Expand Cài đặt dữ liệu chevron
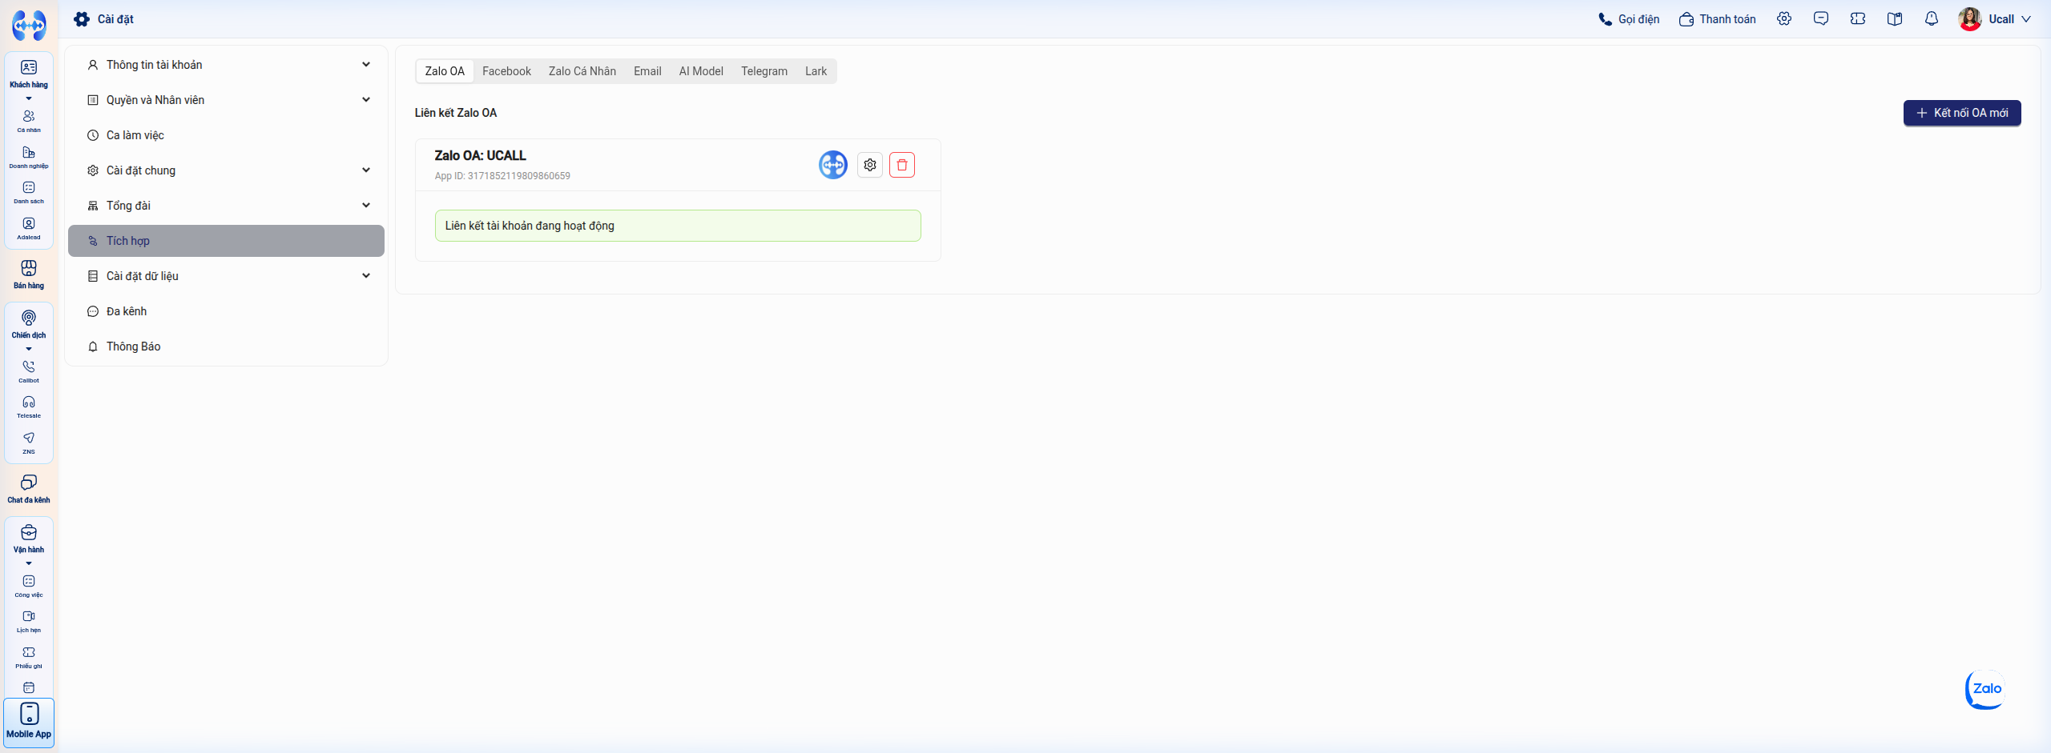The image size is (2051, 753). click(366, 275)
